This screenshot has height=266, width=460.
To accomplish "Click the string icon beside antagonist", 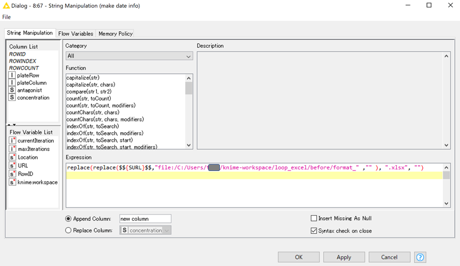I will point(12,90).
